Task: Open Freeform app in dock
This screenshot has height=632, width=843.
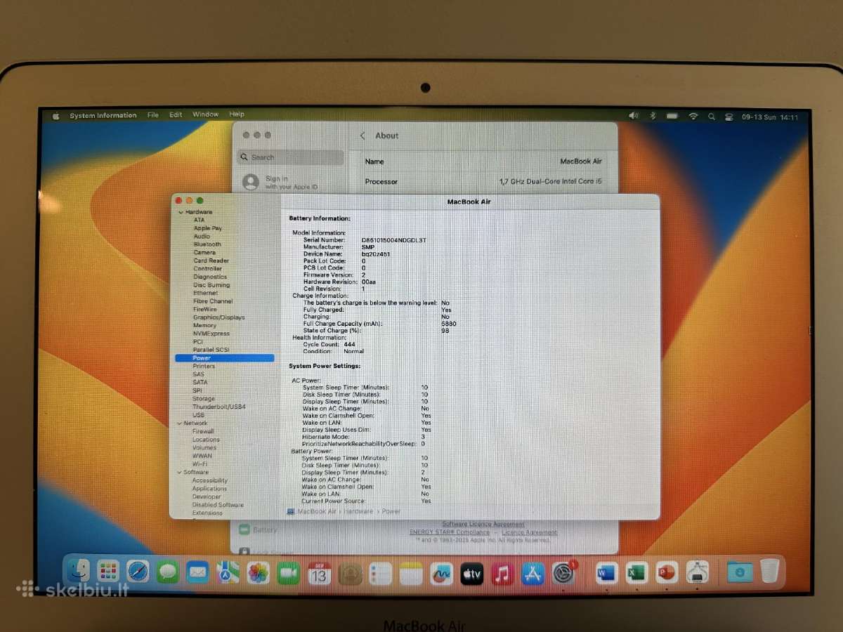Action: coord(441,574)
